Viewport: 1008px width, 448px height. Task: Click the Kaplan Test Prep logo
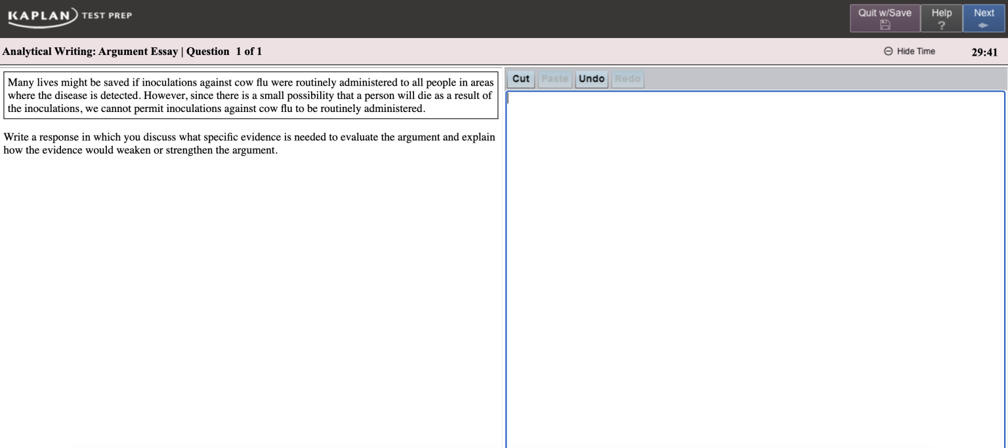coord(70,16)
